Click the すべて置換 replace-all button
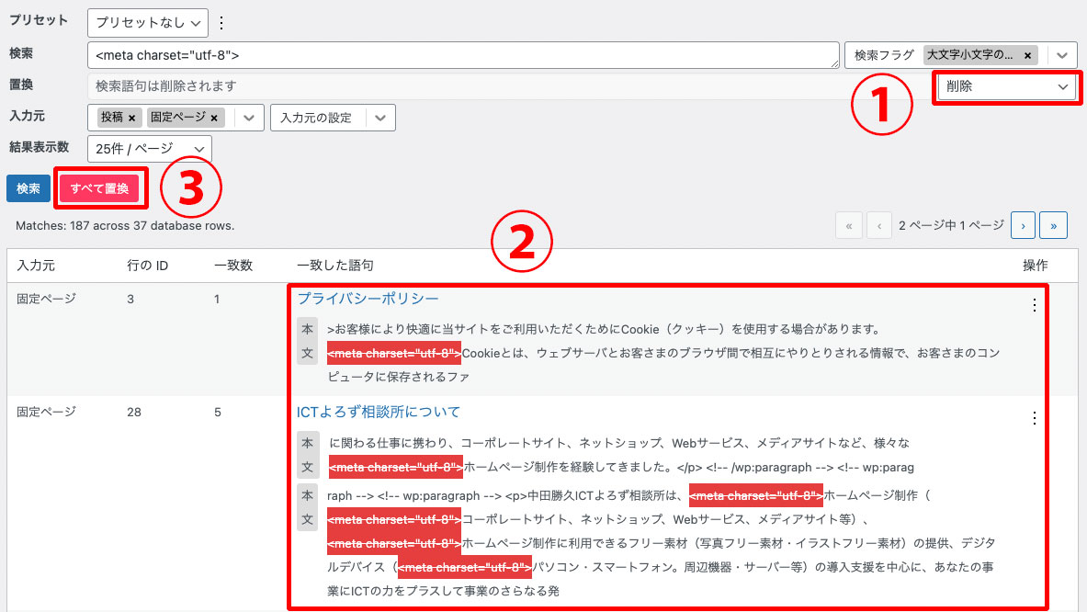Screen dimensions: 1087x612 [100, 187]
